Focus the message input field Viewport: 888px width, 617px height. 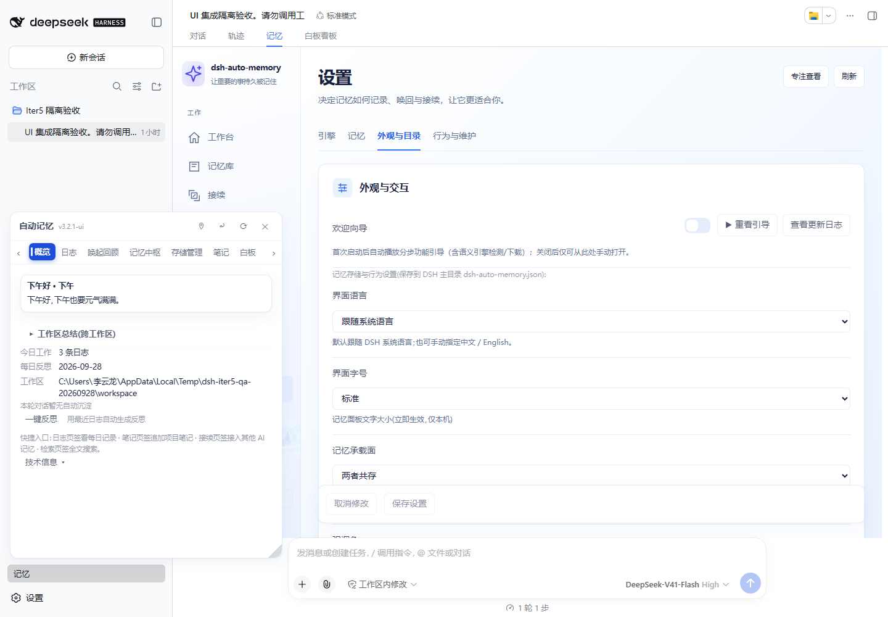[527, 553]
